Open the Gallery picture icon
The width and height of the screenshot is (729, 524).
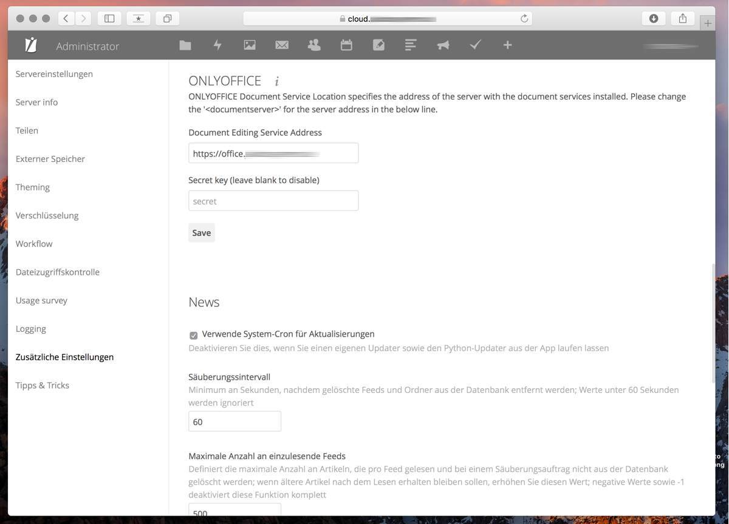pyautogui.click(x=250, y=45)
